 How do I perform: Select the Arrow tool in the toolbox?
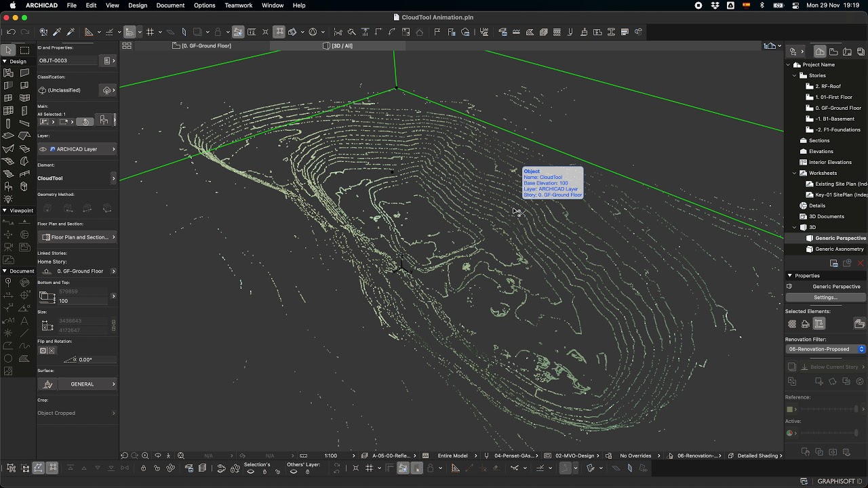pyautogui.click(x=8, y=50)
